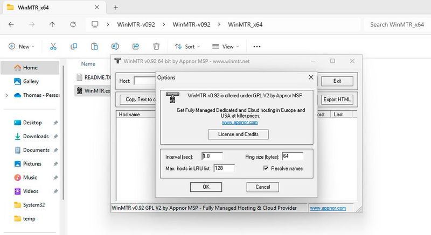The height and width of the screenshot is (235, 431).
Task: Minimize the WinMTR window
Action: click(x=313, y=61)
